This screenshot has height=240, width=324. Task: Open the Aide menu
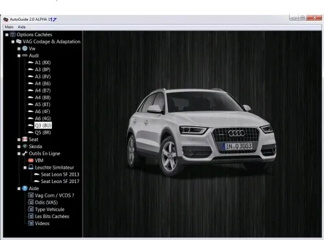(x=21, y=27)
